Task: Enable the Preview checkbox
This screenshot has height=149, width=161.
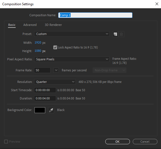Action: pos(6,142)
